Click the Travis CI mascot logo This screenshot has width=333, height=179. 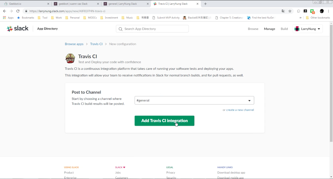click(70, 59)
